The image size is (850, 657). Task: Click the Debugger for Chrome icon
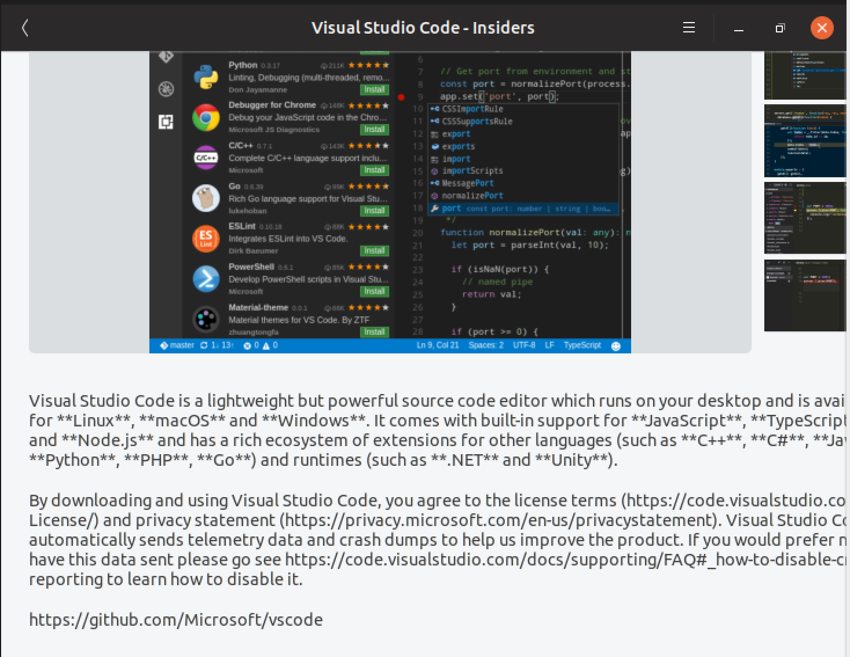click(206, 117)
